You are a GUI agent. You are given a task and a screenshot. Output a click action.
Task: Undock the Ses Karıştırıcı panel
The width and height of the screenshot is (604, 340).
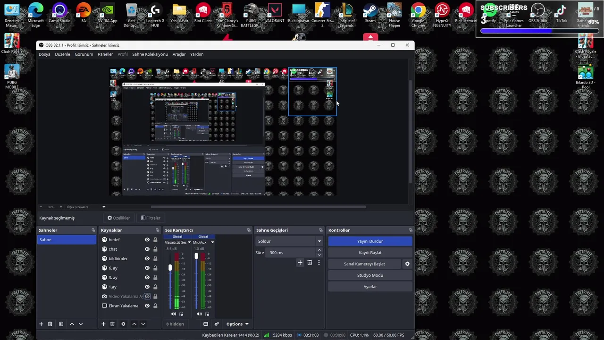coord(249,230)
